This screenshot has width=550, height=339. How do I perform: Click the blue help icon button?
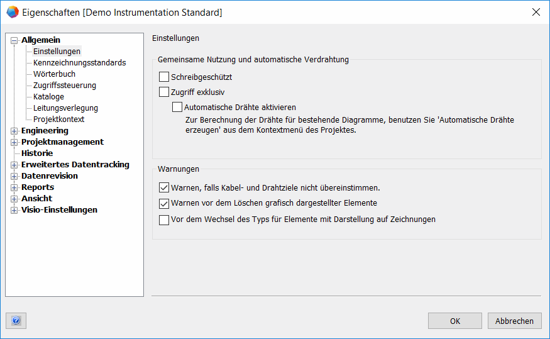coord(16,321)
